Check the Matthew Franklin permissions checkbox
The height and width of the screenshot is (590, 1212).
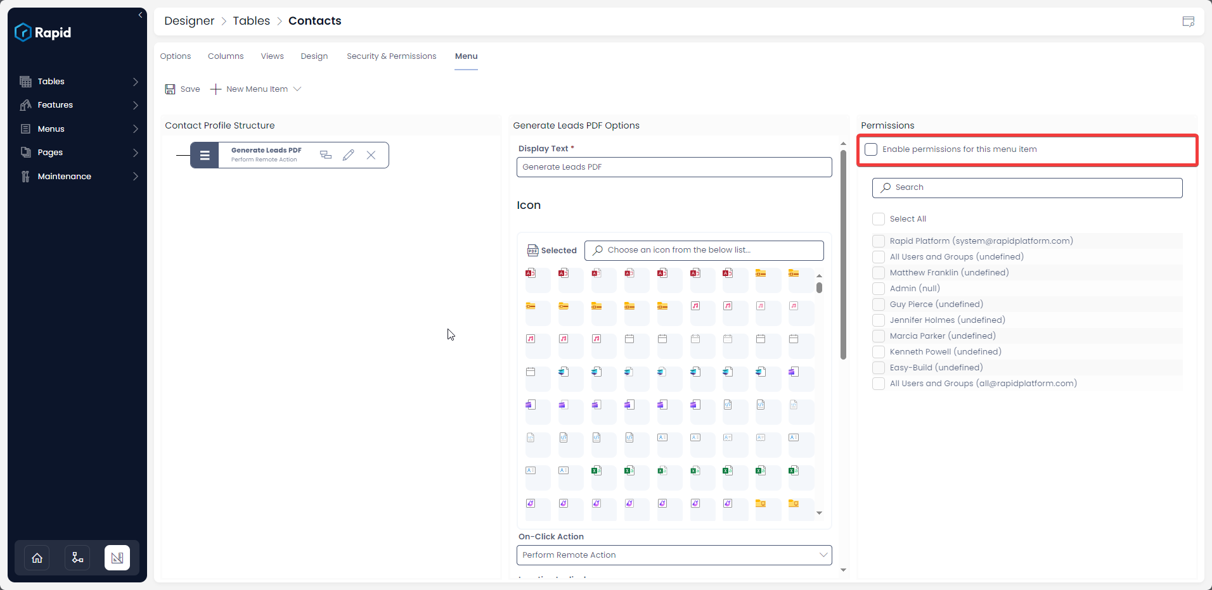point(878,273)
